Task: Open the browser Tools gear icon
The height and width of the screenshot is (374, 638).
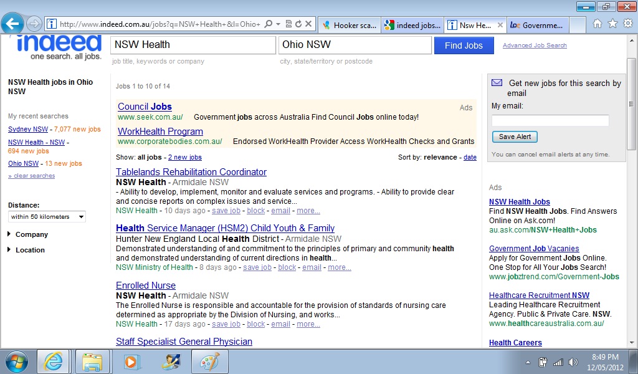Action: tap(627, 24)
